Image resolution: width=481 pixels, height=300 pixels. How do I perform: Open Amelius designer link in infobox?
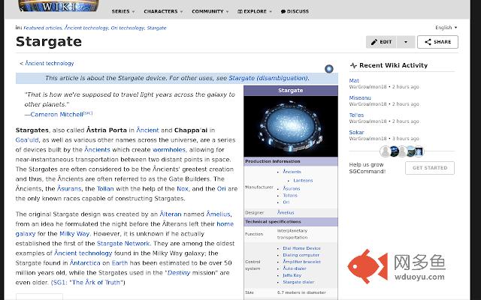(286, 212)
